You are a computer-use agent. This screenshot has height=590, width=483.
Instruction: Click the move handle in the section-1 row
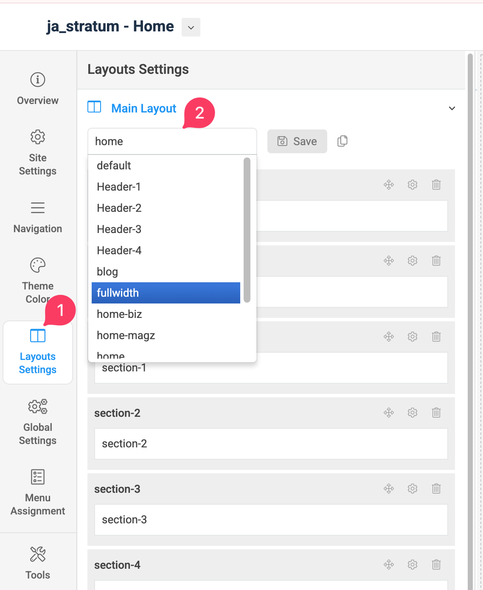(x=389, y=337)
